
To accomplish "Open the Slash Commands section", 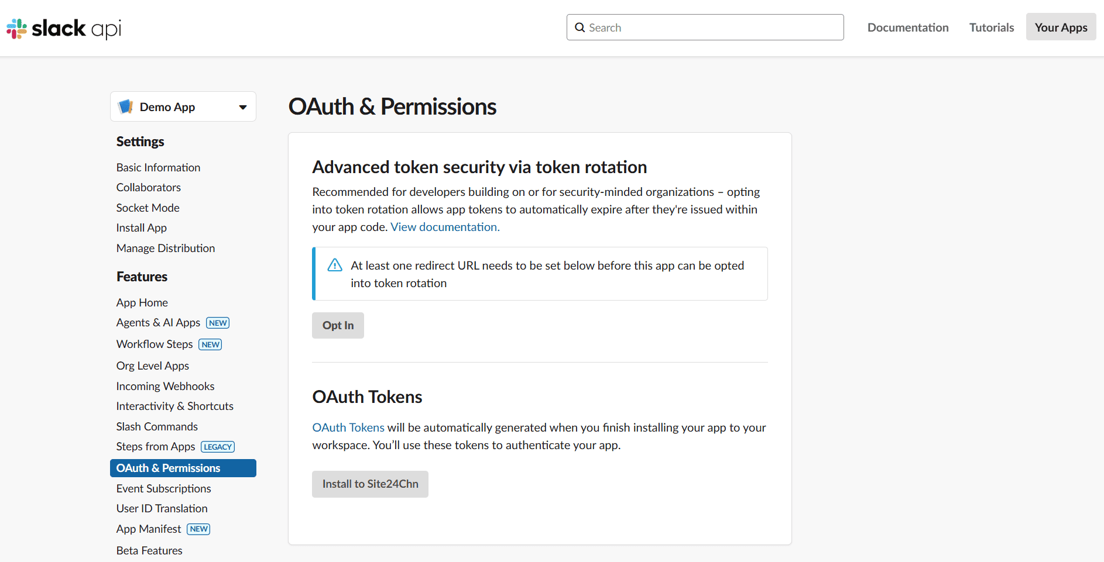I will pyautogui.click(x=157, y=426).
